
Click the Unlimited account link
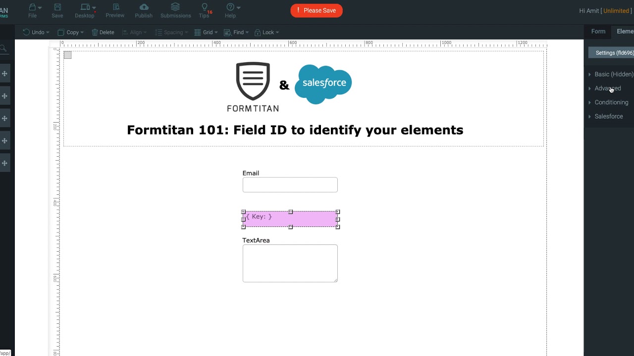coord(616,11)
